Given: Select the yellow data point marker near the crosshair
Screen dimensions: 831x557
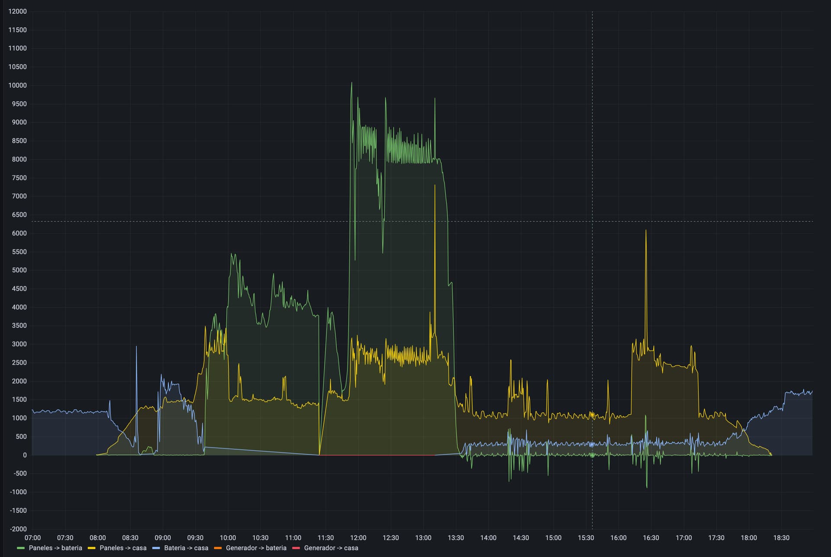Looking at the screenshot, I should [x=592, y=414].
